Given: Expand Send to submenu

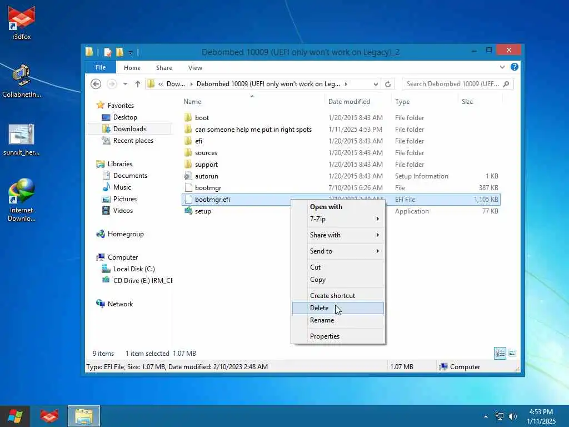Looking at the screenshot, I should (338, 251).
